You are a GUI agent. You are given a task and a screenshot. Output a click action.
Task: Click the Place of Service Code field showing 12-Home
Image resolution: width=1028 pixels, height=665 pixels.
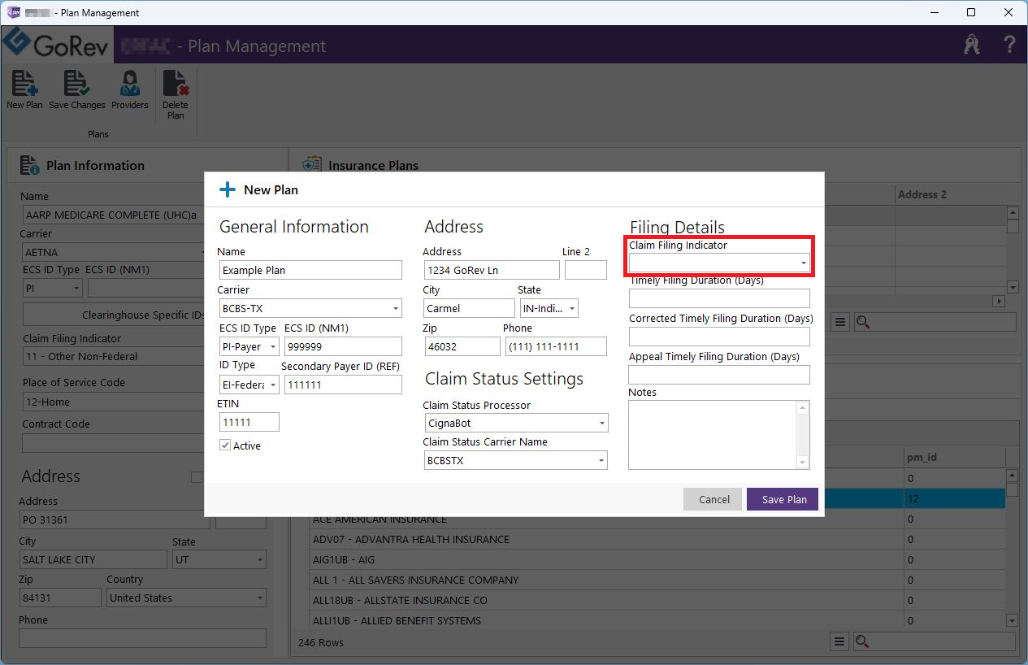(113, 402)
